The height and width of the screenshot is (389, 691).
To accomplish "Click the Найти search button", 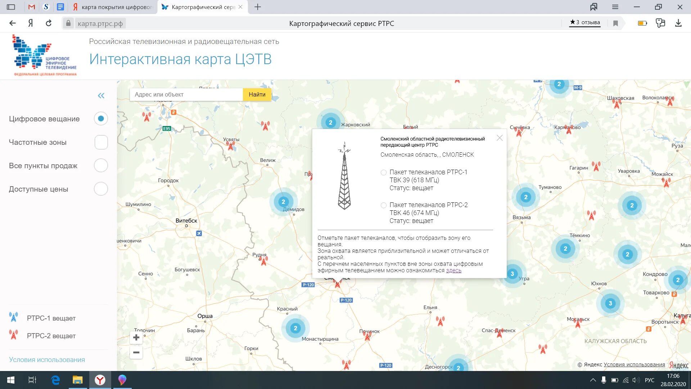I will point(257,94).
